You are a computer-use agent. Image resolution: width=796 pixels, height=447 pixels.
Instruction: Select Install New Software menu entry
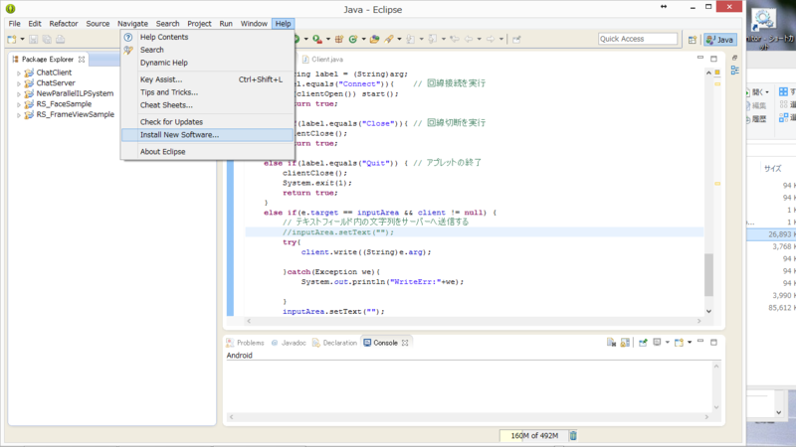(x=207, y=135)
